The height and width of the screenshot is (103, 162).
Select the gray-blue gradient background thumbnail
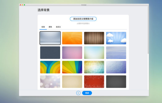coord(50,38)
